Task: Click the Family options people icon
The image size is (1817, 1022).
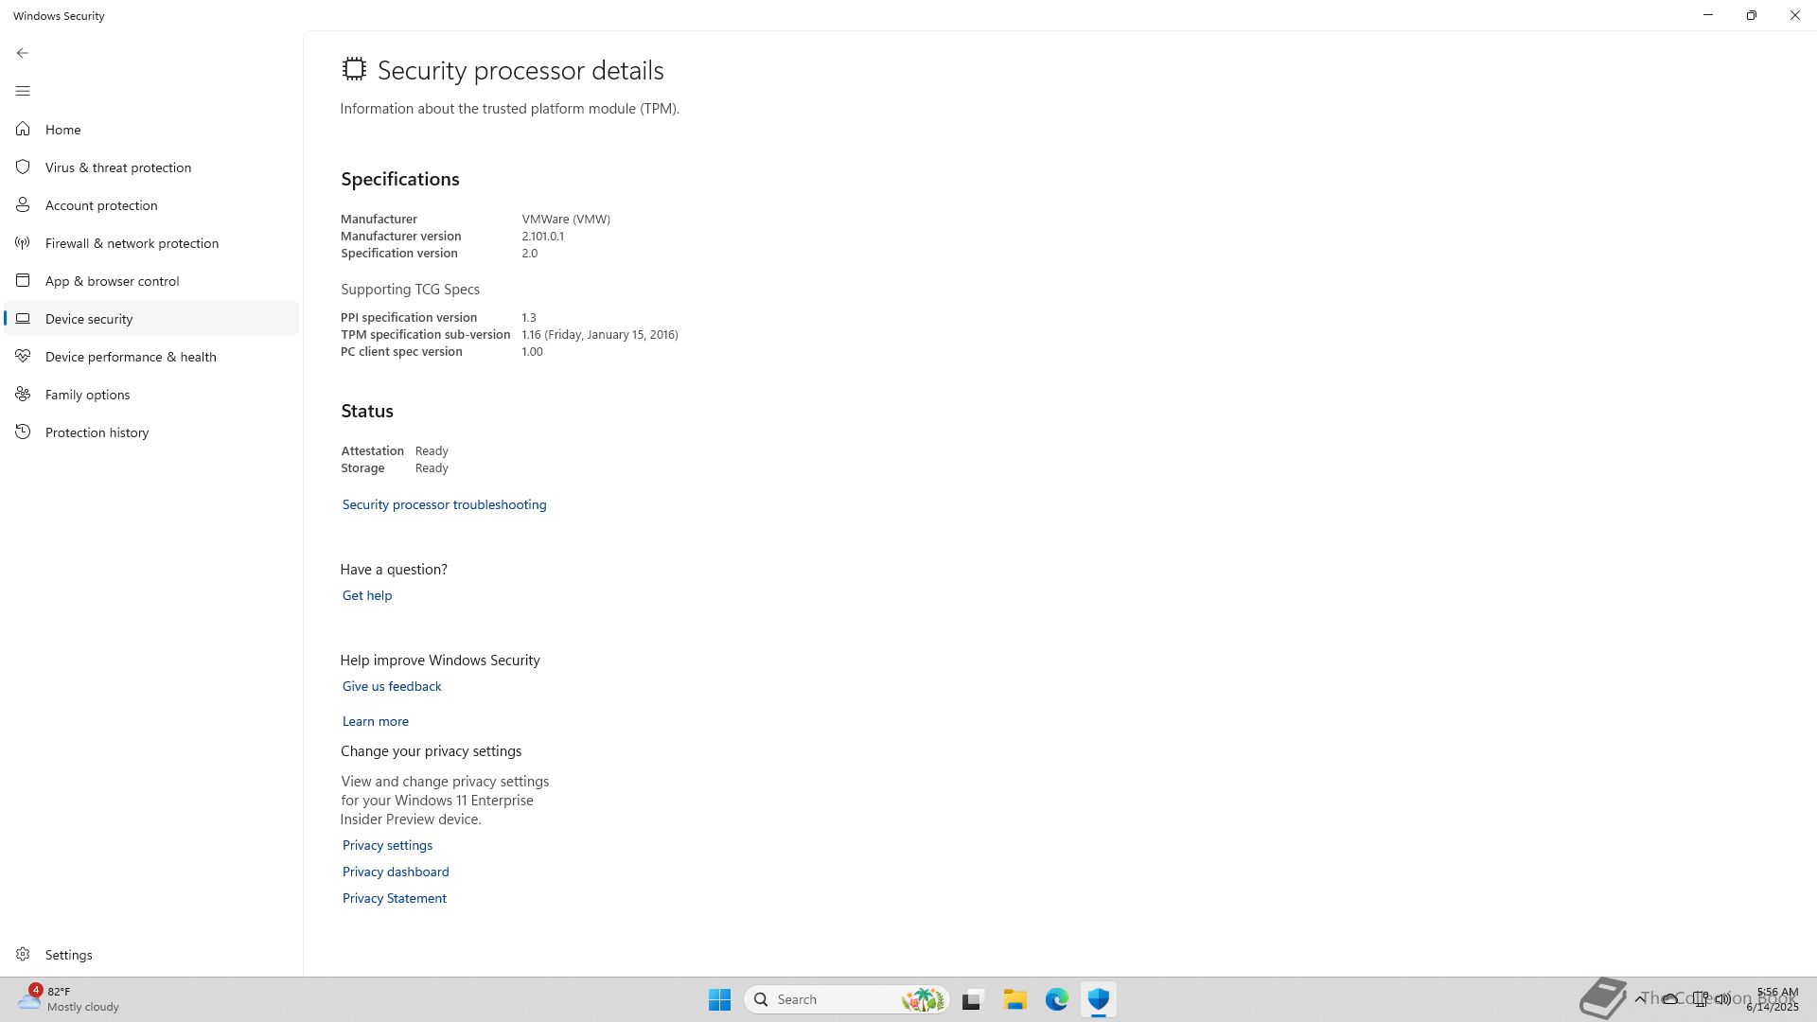Action: pos(23,395)
